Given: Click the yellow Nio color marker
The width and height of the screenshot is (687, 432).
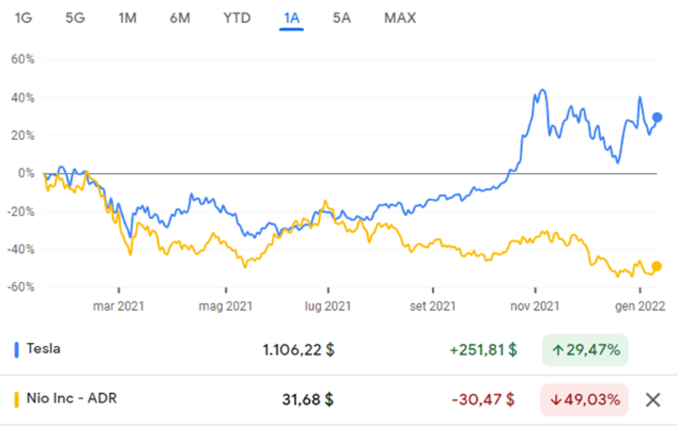Looking at the screenshot, I should (x=16, y=400).
